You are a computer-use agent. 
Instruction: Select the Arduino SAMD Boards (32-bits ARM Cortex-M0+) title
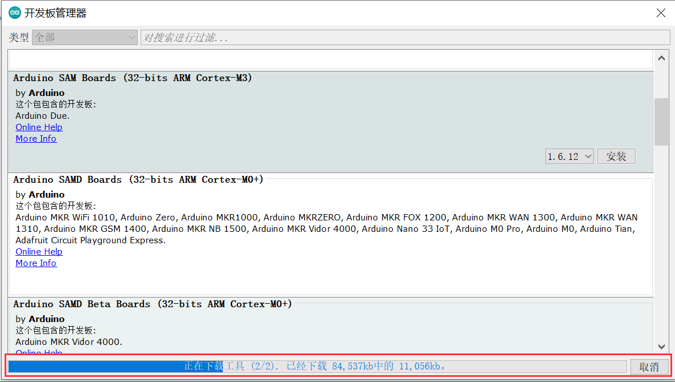138,179
